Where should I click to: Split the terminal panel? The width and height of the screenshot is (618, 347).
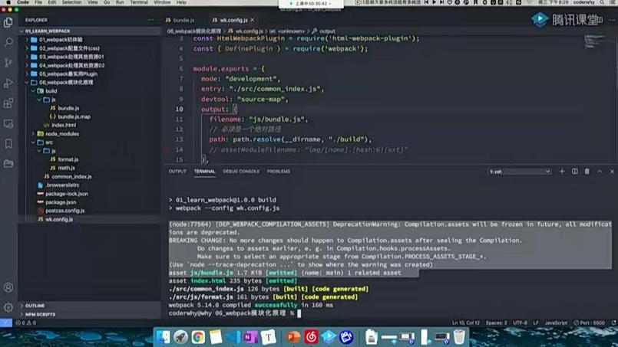(x=575, y=172)
